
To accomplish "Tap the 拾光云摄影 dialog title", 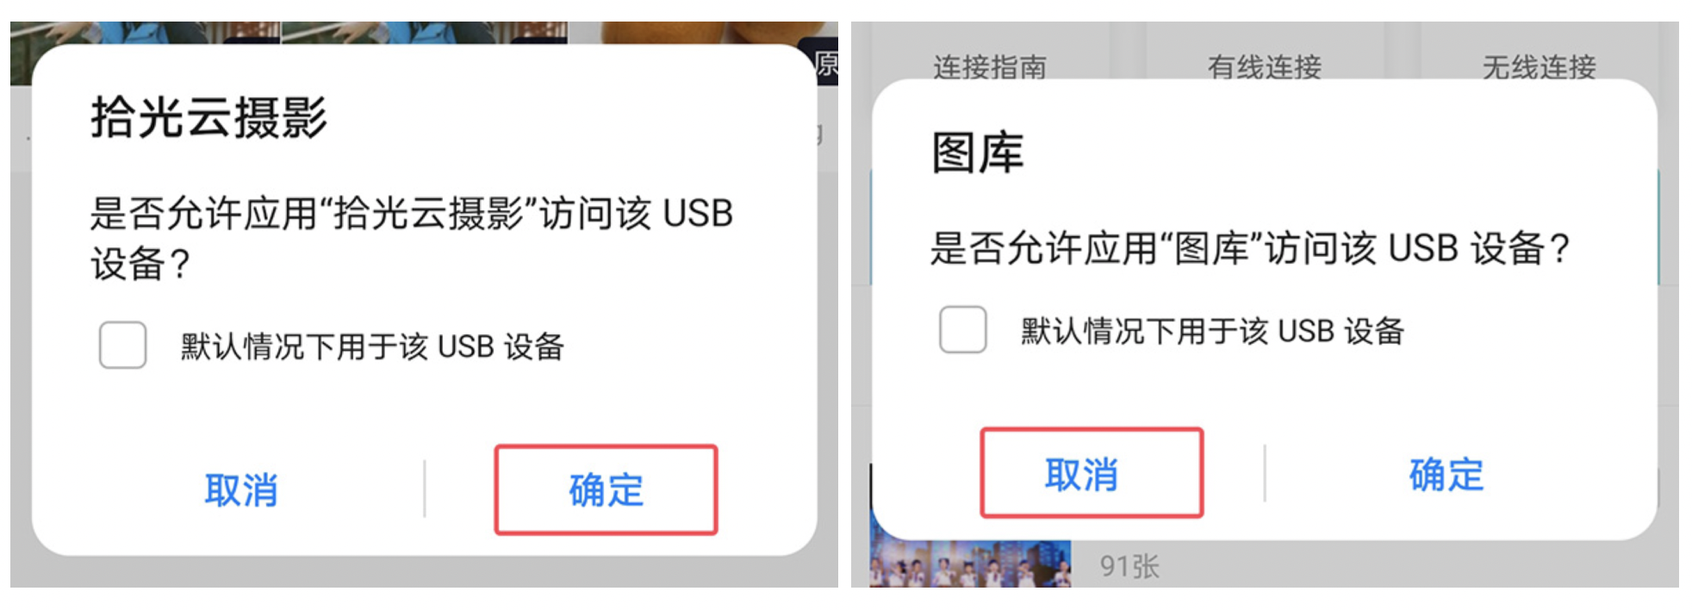I will tap(209, 117).
